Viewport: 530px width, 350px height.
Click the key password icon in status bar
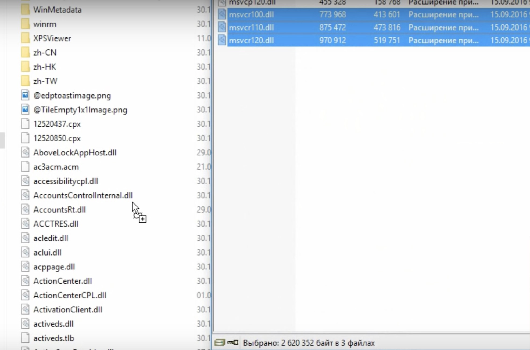[x=233, y=342]
